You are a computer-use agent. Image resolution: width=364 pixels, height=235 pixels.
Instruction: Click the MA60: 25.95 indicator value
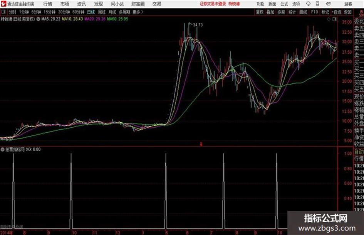pyautogui.click(x=117, y=19)
